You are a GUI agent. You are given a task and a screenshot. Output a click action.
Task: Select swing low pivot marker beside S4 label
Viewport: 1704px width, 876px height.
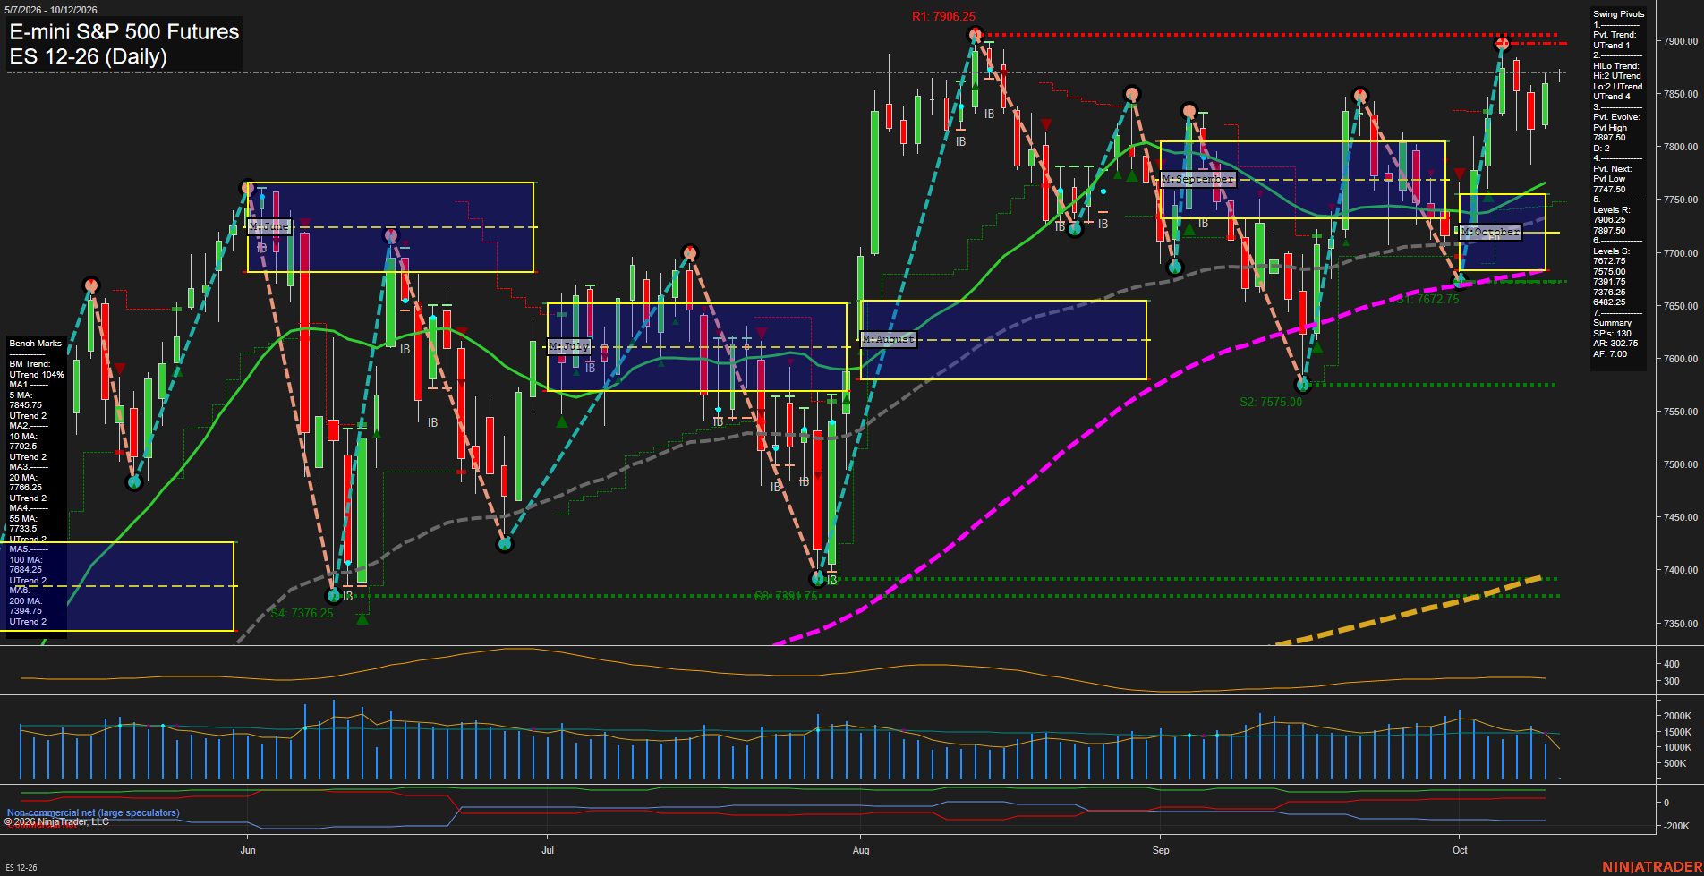tap(334, 596)
